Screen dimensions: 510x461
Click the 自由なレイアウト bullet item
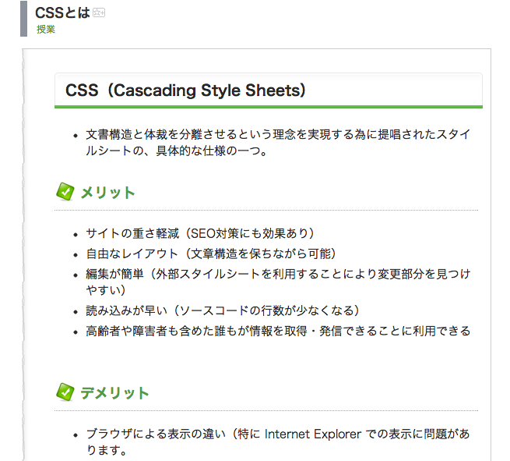[x=211, y=254]
